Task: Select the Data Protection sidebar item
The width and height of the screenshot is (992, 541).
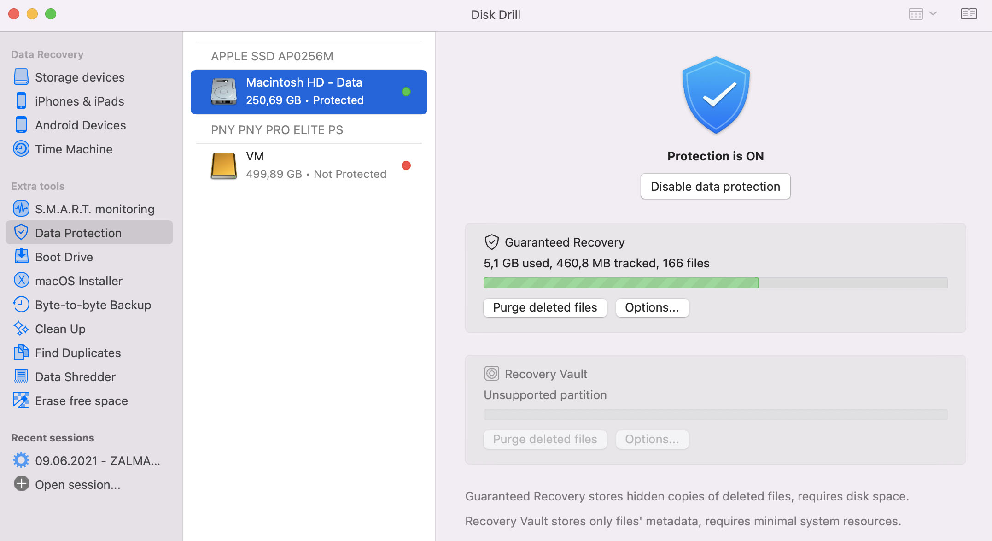Action: click(x=89, y=233)
